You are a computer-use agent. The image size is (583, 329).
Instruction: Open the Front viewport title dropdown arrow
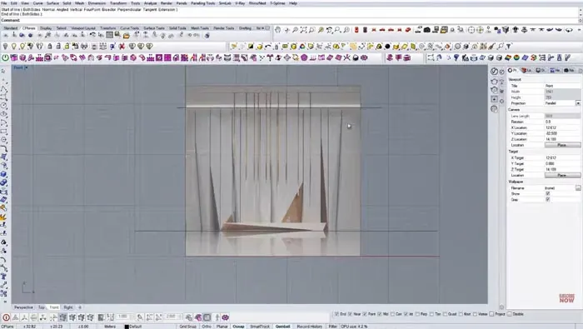27,67
